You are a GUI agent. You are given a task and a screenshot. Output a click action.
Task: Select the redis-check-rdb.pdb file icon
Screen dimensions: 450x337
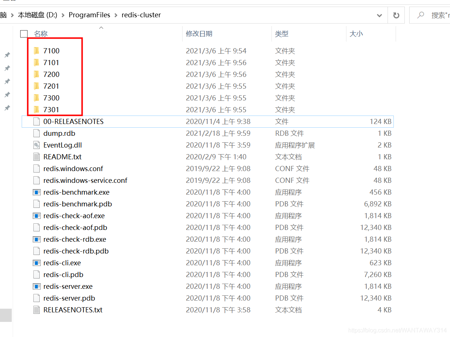coord(36,251)
